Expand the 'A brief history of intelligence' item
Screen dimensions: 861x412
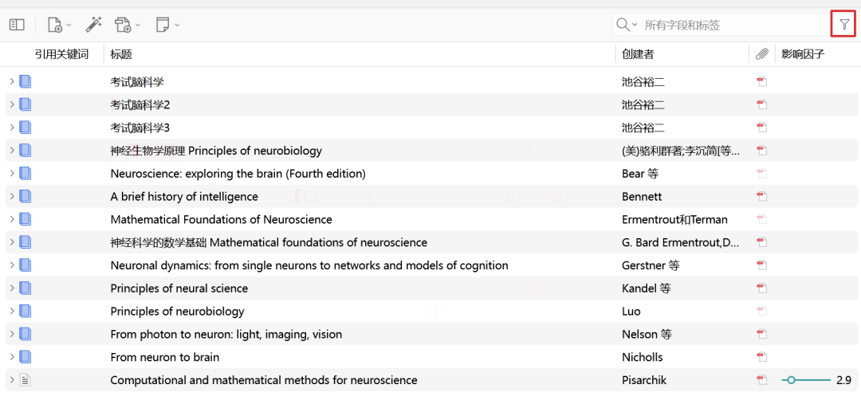11,196
